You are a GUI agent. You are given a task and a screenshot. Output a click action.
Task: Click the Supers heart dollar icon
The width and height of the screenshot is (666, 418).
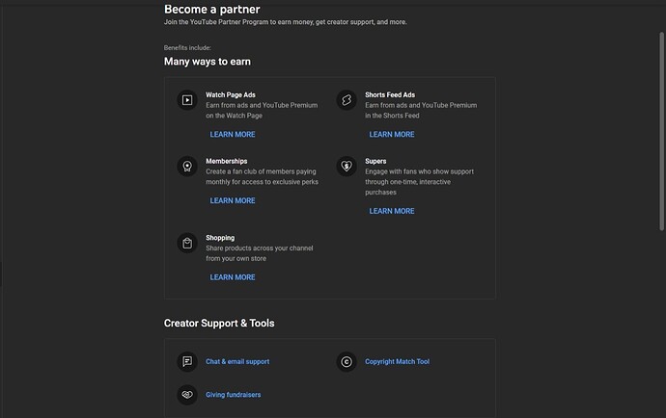pos(347,167)
